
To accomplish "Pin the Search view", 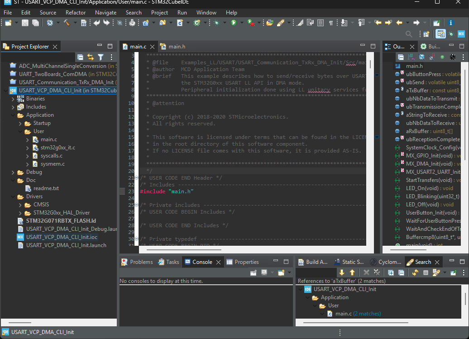I will (x=453, y=272).
